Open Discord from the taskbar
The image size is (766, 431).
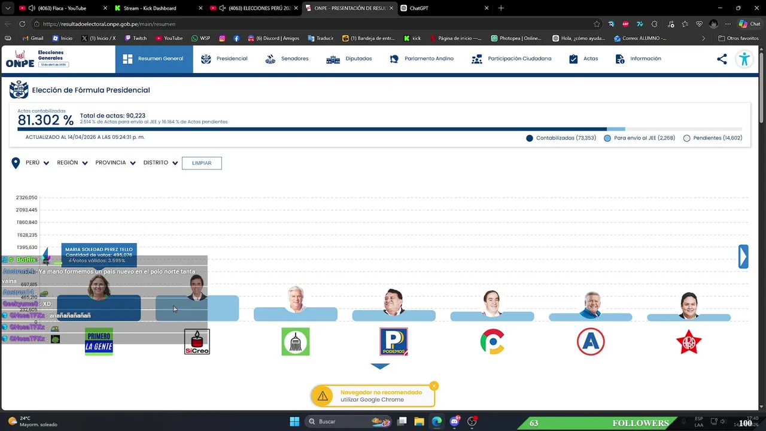(x=454, y=421)
